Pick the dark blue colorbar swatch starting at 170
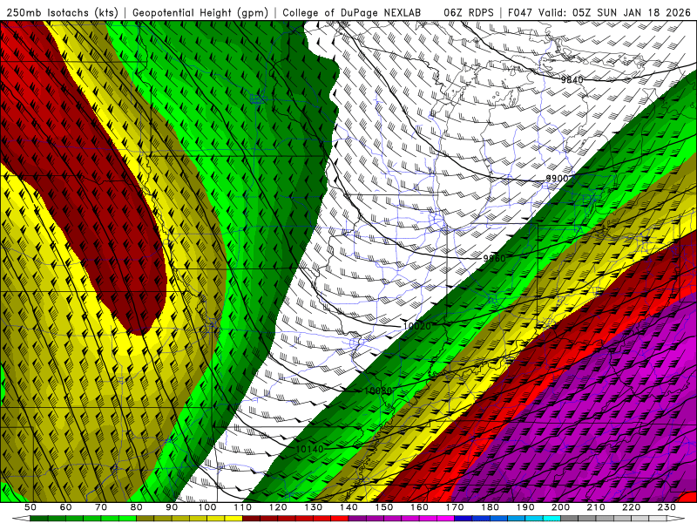The width and height of the screenshot is (697, 523). [464, 519]
